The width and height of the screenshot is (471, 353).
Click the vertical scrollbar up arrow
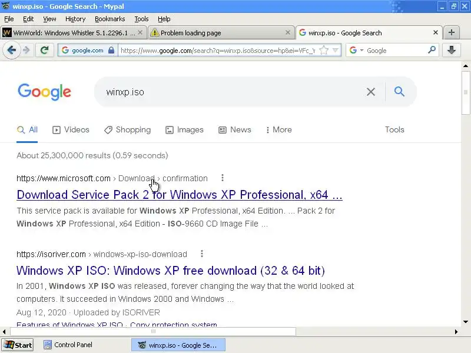pyautogui.click(x=466, y=66)
